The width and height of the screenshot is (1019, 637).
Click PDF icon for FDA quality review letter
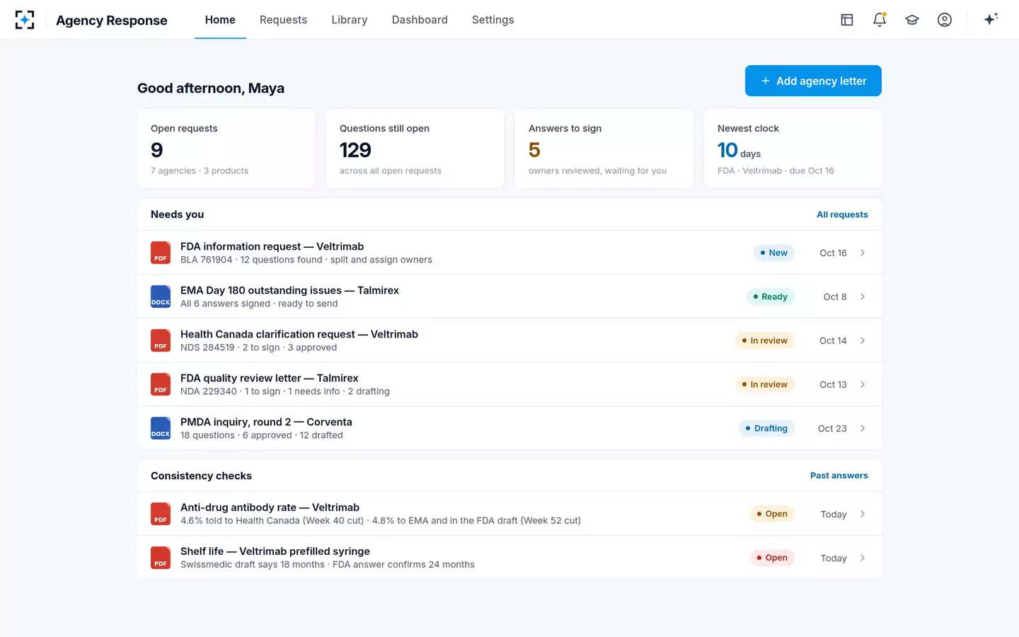pos(161,384)
